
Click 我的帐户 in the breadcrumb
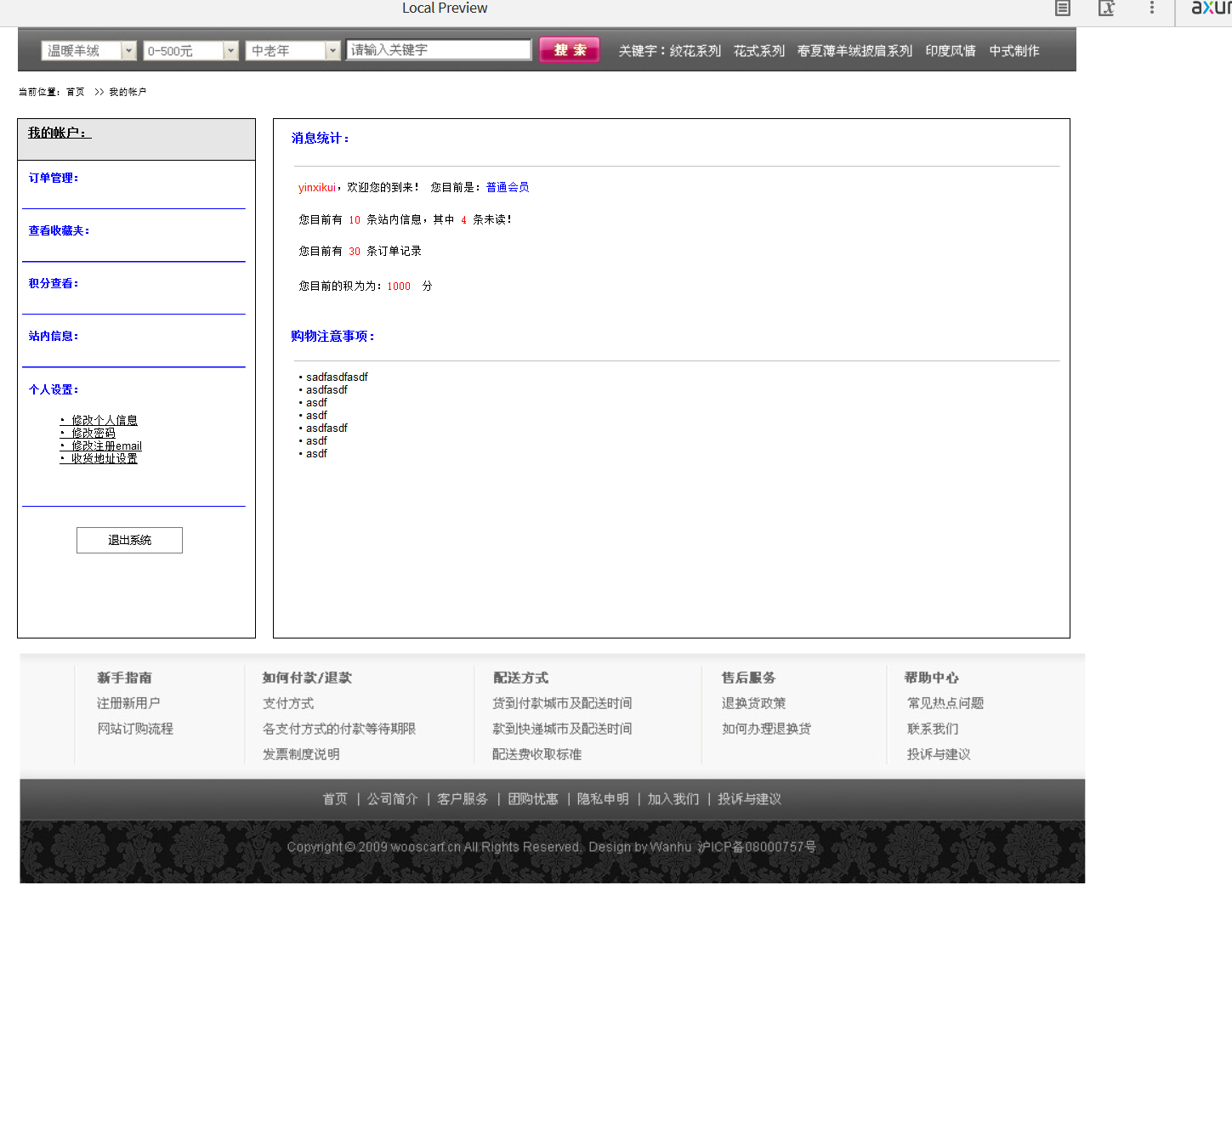128,92
